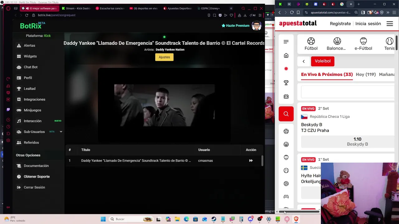399x224 pixels.
Task: Go to Chat Bot settings
Action: pyautogui.click(x=31, y=67)
